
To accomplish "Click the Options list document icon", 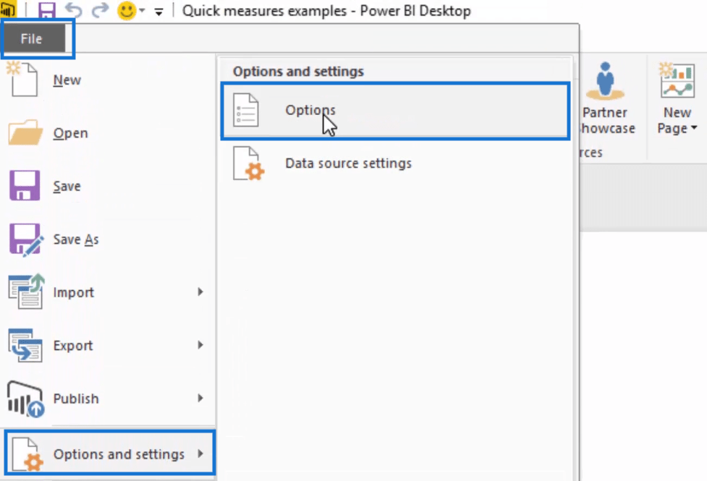I will pos(246,109).
